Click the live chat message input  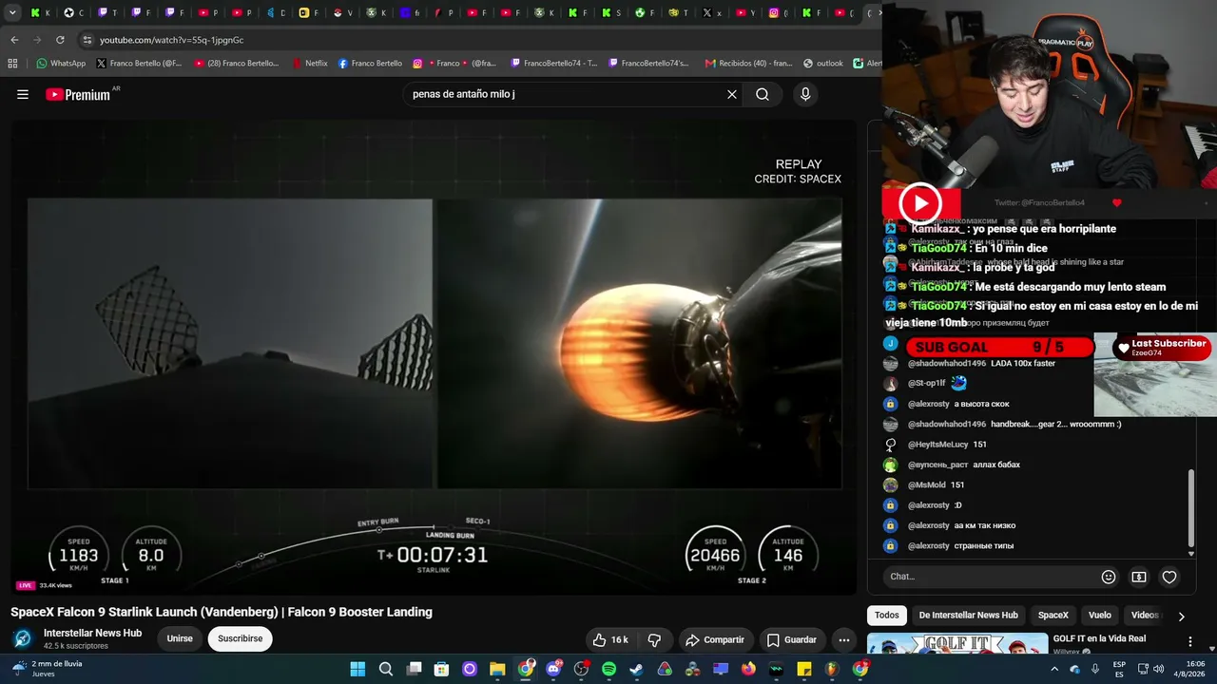[x=989, y=577]
